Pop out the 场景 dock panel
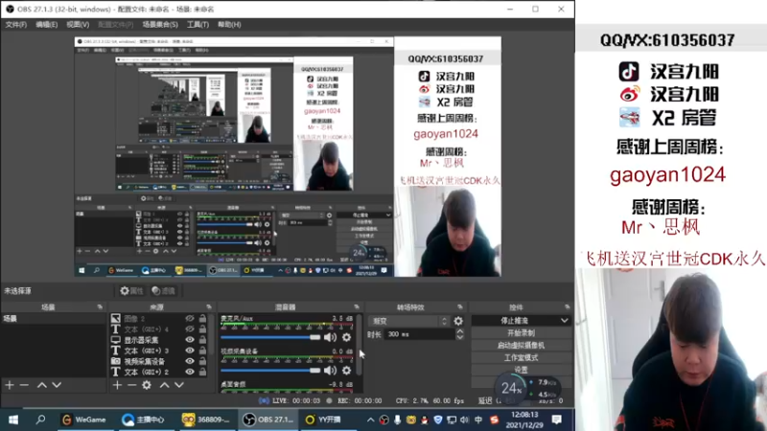 coord(100,306)
